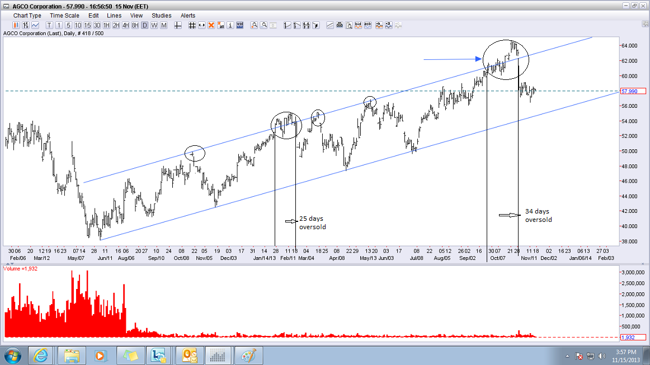Image resolution: width=650 pixels, height=365 pixels.
Task: Switch to 1-minute time scale
Action: [59, 25]
